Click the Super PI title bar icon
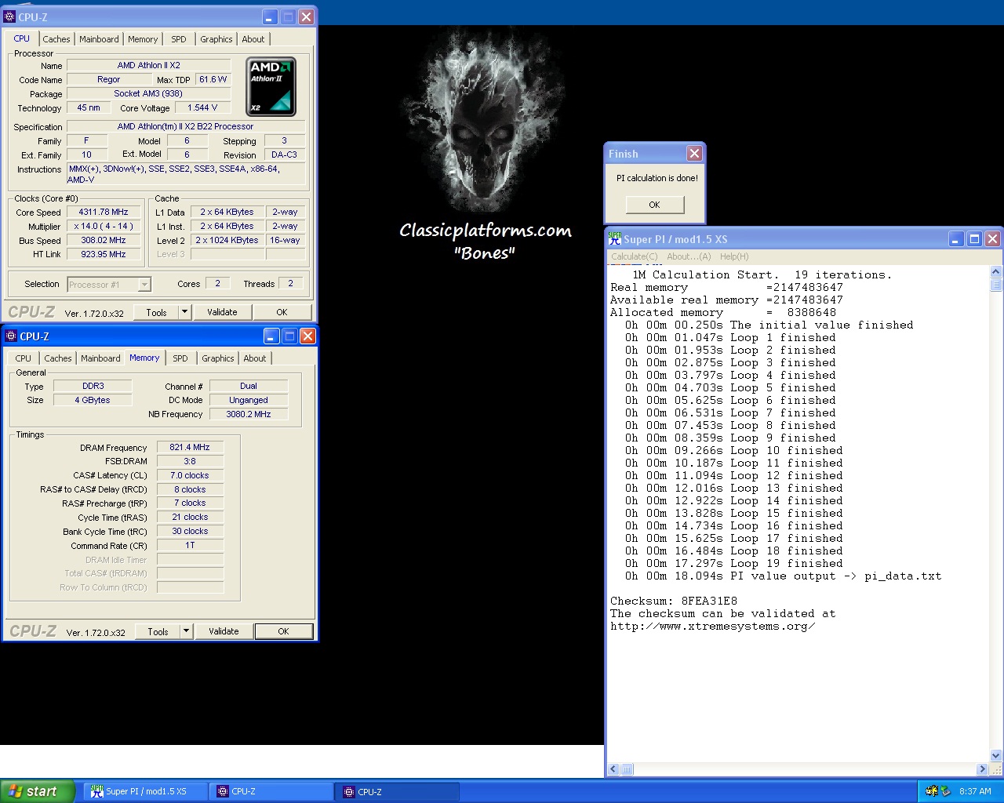This screenshot has height=803, width=1004. coord(615,238)
